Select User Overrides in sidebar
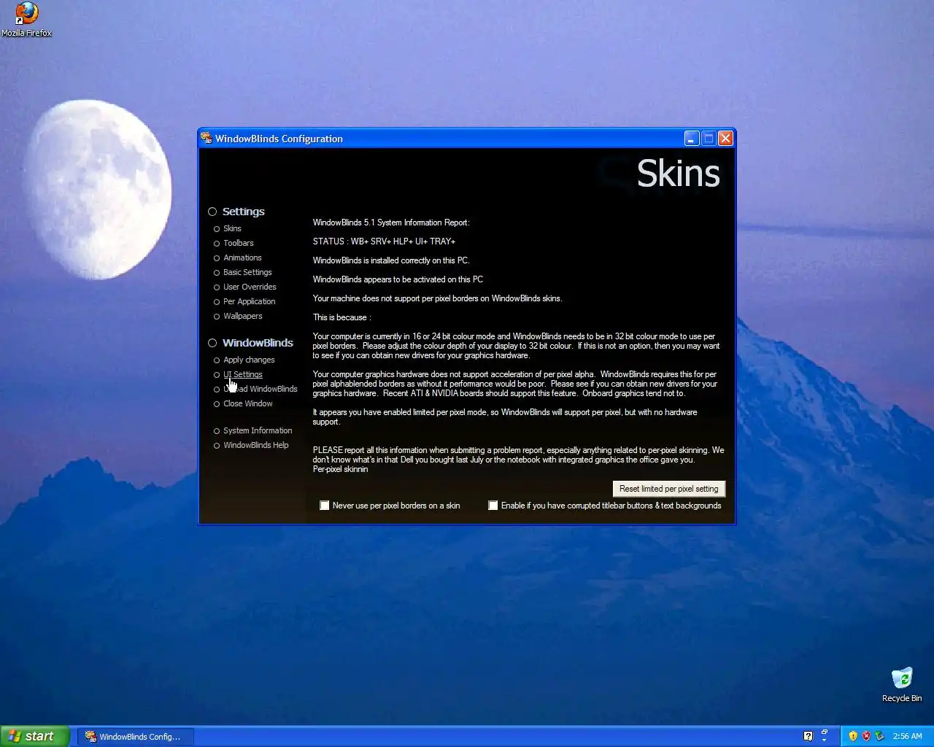This screenshot has width=934, height=747. [250, 287]
